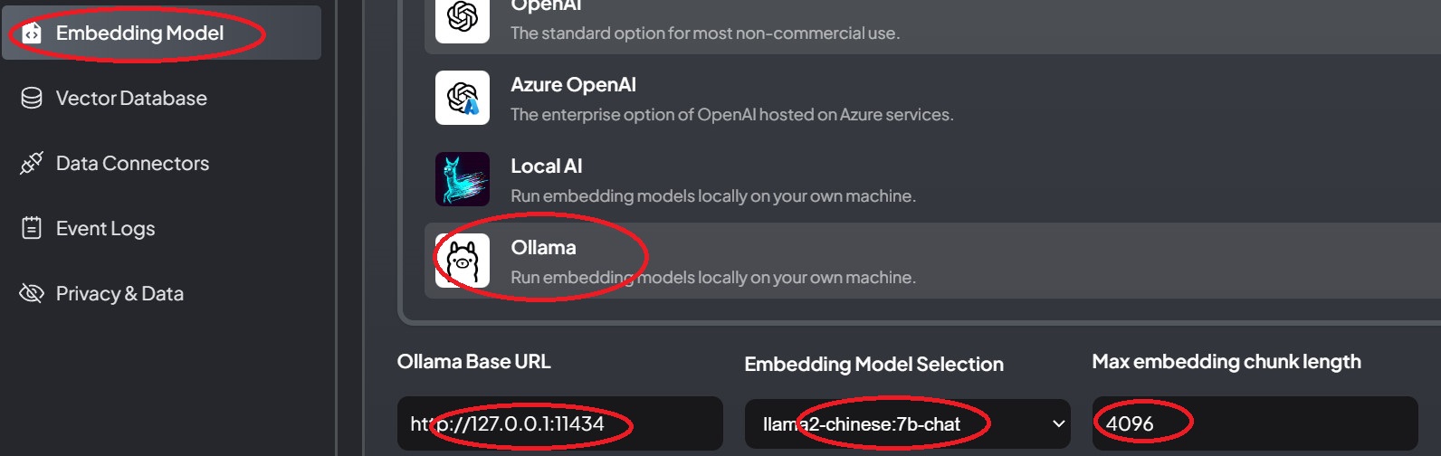Go to the Data Connectors section
Viewport: 1441px width, 456px height.
[132, 164]
